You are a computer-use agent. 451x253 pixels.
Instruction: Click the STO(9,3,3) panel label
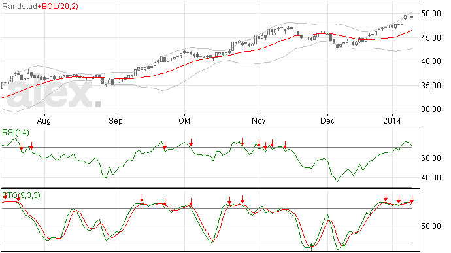coord(22,195)
